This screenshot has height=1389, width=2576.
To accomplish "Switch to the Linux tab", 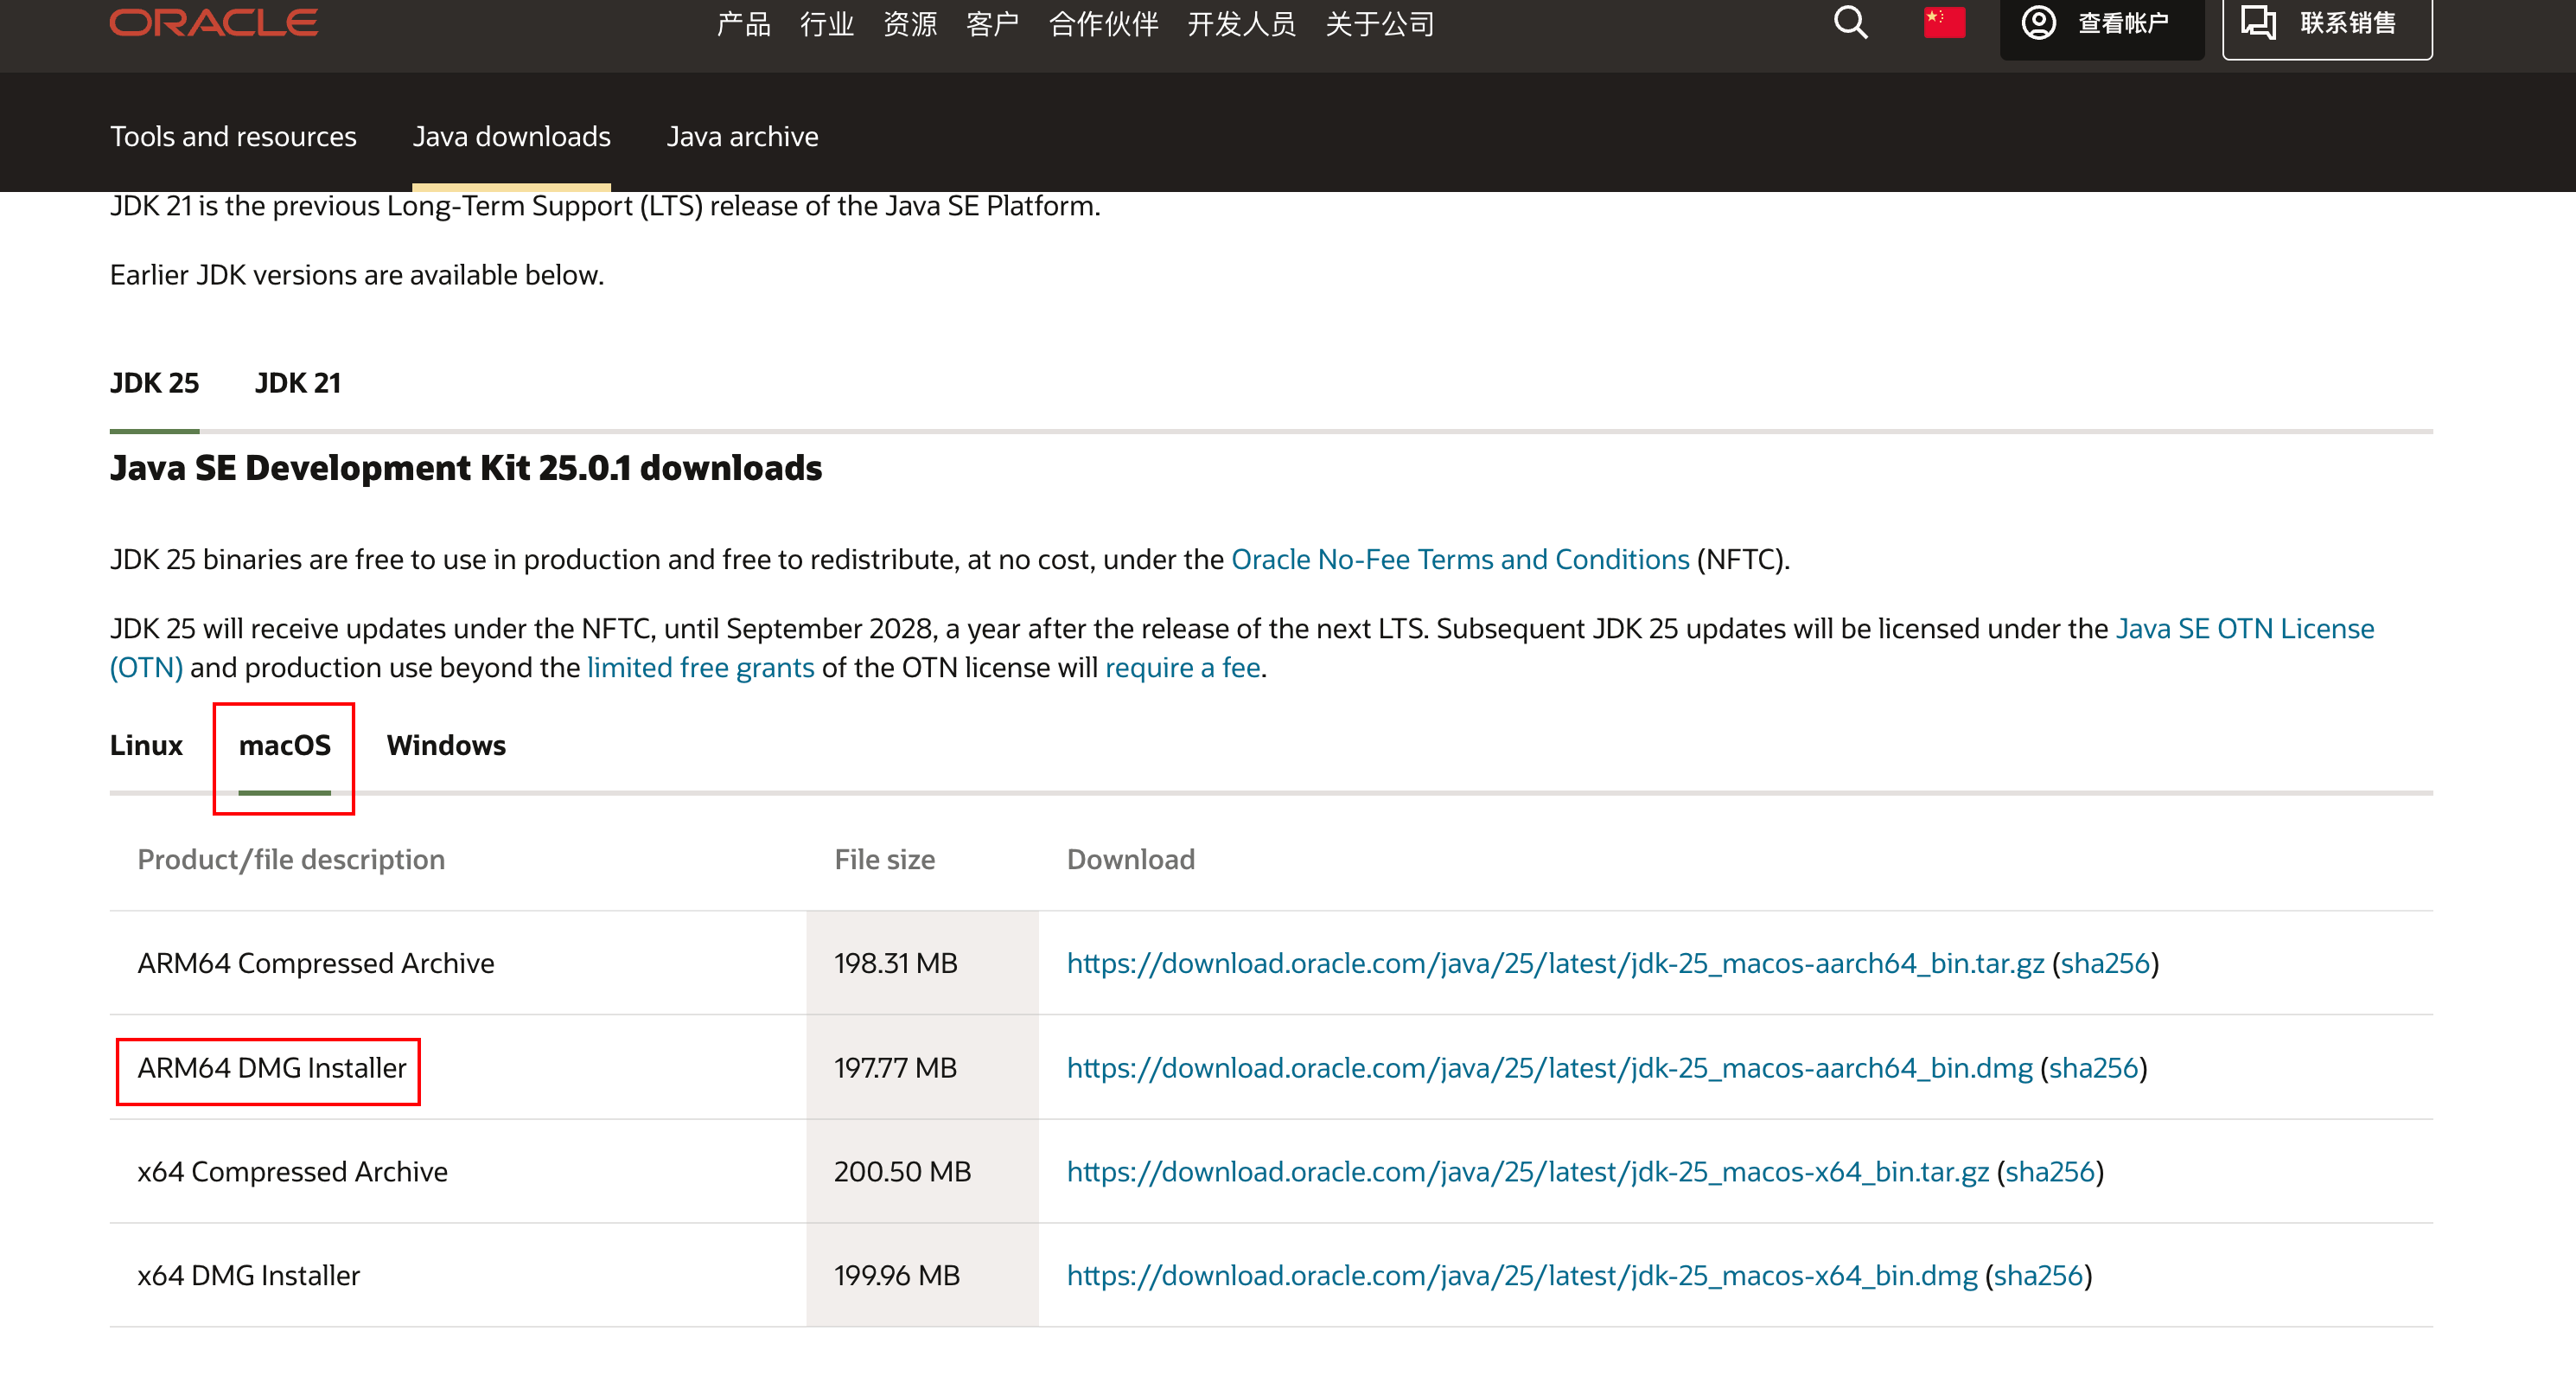I will [x=146, y=746].
